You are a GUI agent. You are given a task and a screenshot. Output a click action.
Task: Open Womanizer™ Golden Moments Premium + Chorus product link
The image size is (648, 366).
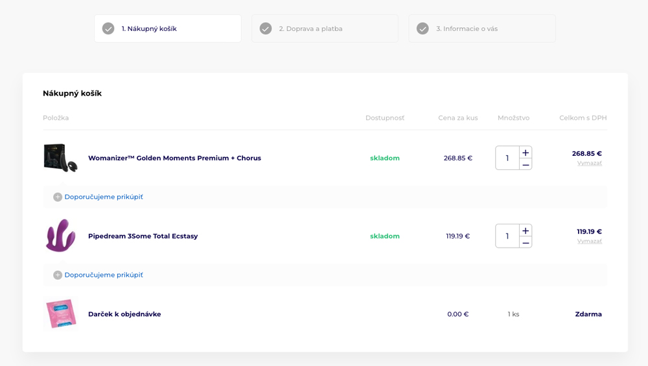click(x=174, y=158)
